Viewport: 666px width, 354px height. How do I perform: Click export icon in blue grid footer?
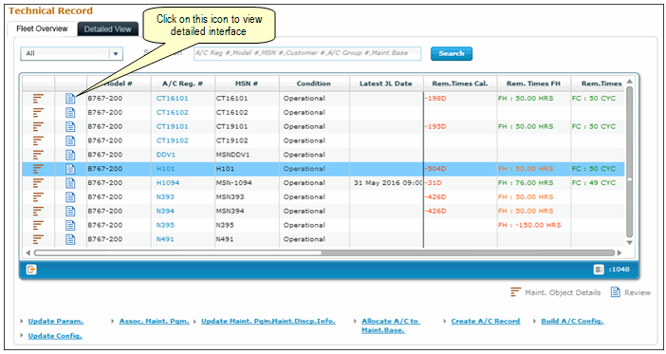[31, 270]
